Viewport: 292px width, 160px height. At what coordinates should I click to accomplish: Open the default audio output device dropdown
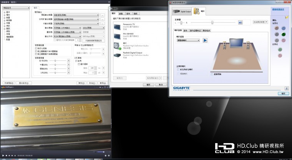click(x=76, y=15)
